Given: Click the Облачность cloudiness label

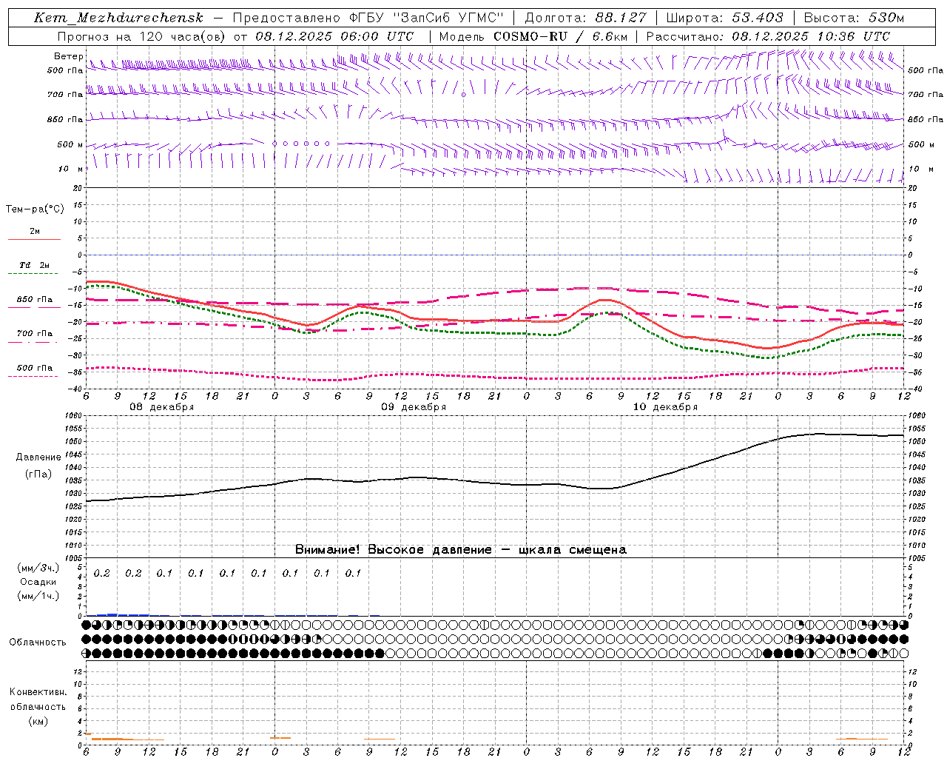Looking at the screenshot, I should [38, 643].
